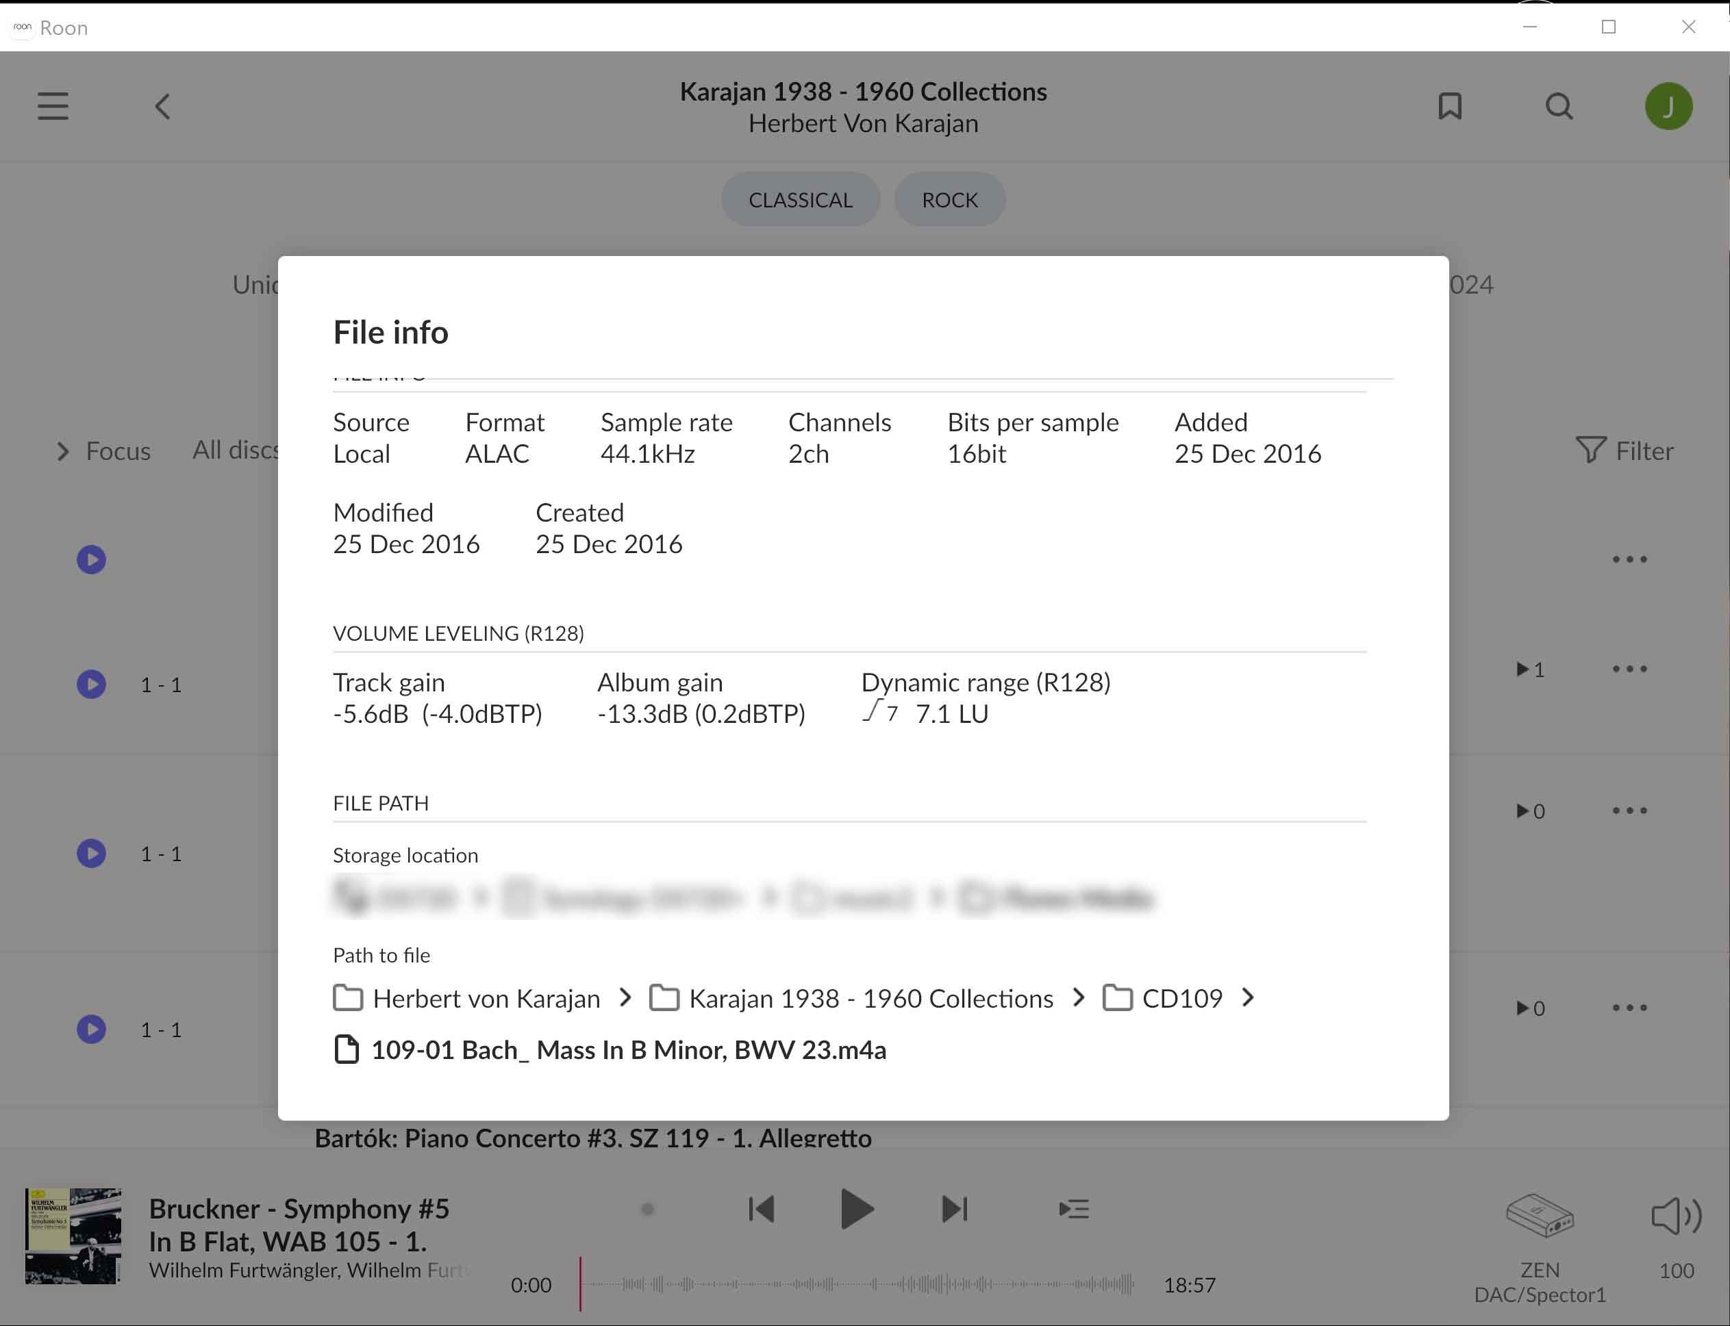This screenshot has width=1730, height=1326.
Task: Play the first track with its play button
Action: pyautogui.click(x=92, y=559)
